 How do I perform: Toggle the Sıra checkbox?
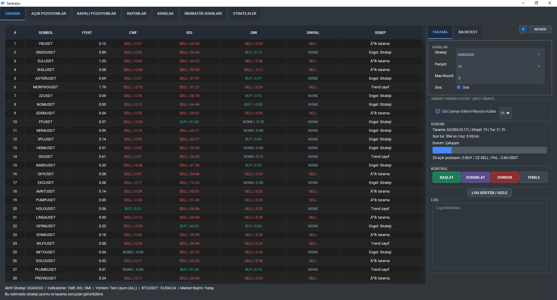point(459,87)
